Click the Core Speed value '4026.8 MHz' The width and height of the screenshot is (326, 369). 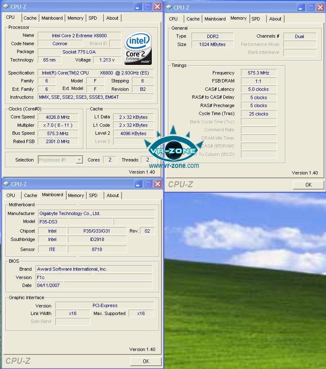point(58,117)
